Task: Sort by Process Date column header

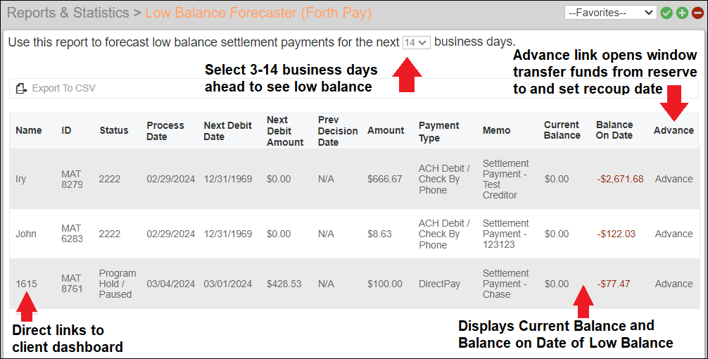Action: [165, 131]
